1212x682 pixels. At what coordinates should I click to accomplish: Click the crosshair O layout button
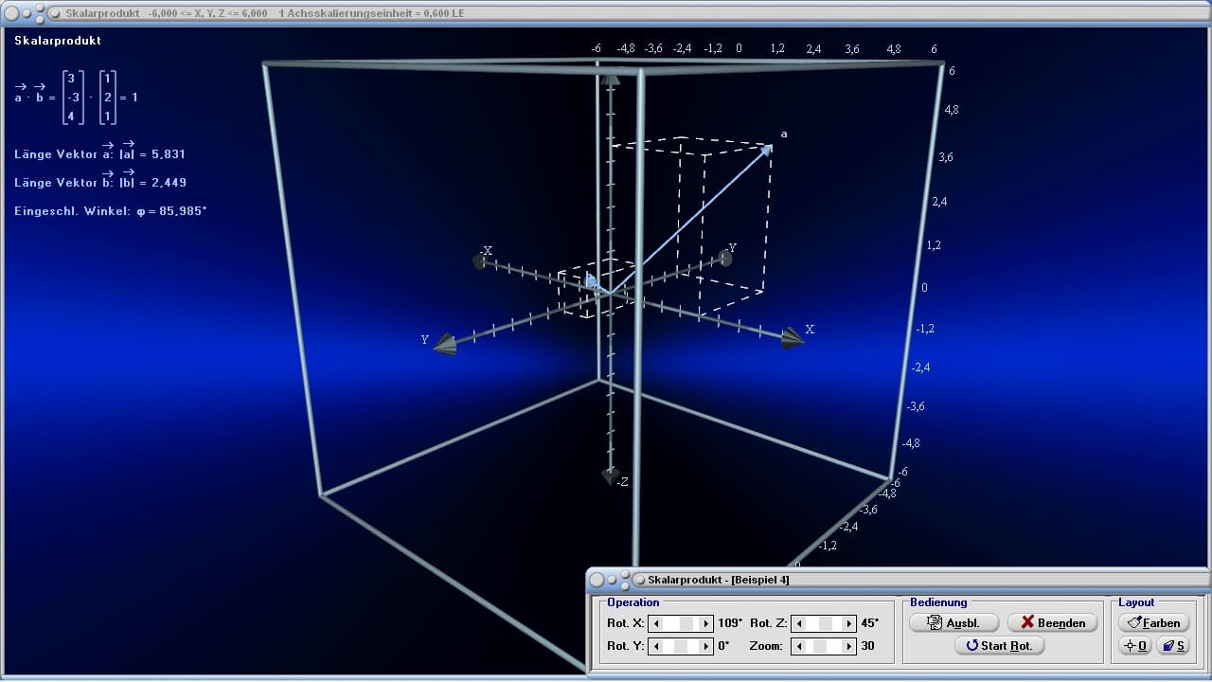1134,646
